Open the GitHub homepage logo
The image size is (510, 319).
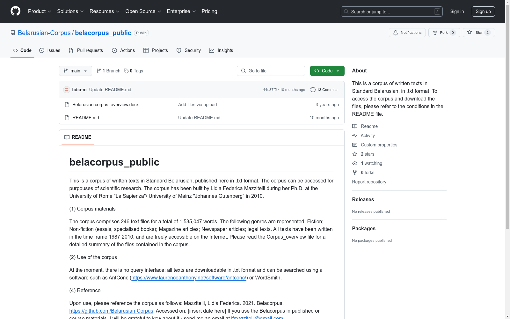click(15, 11)
